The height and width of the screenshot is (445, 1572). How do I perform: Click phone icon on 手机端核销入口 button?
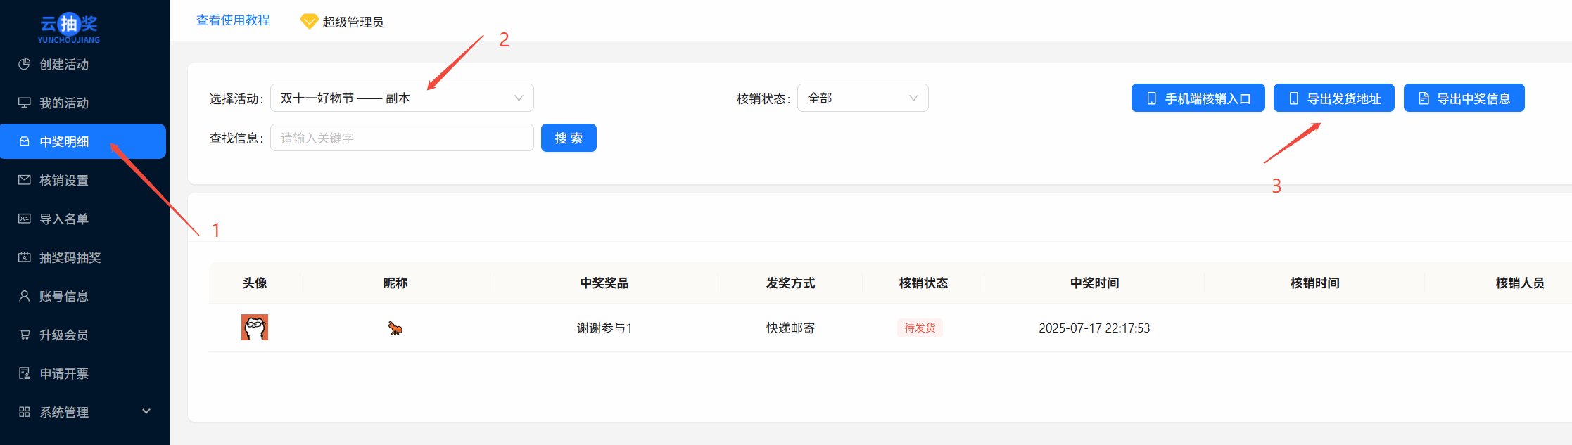click(x=1152, y=98)
